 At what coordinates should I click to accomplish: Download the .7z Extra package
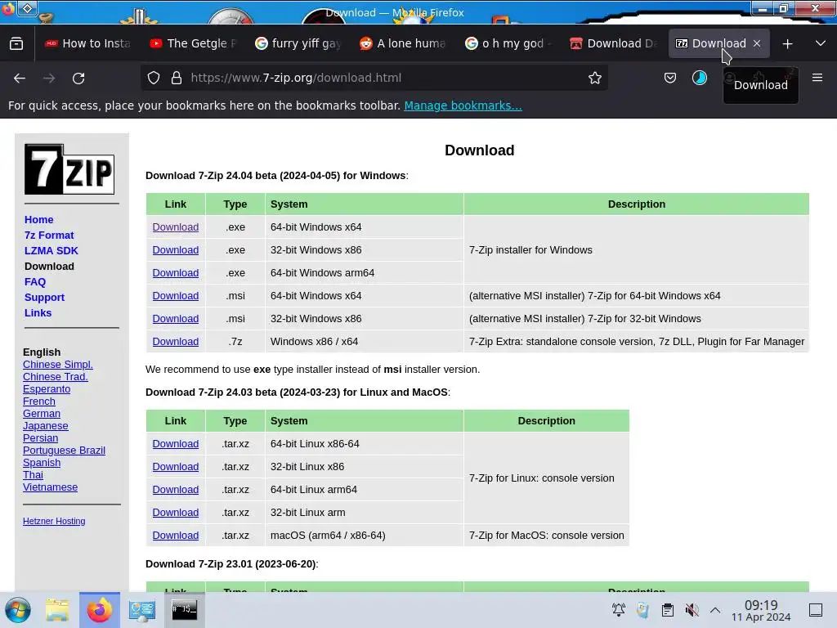click(176, 342)
